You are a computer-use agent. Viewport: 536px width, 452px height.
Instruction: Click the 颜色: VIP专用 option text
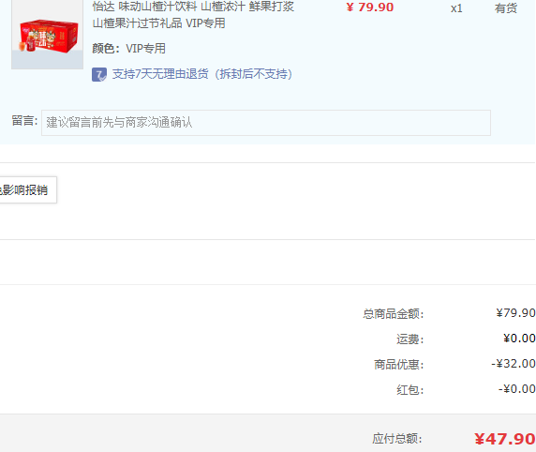[x=129, y=48]
